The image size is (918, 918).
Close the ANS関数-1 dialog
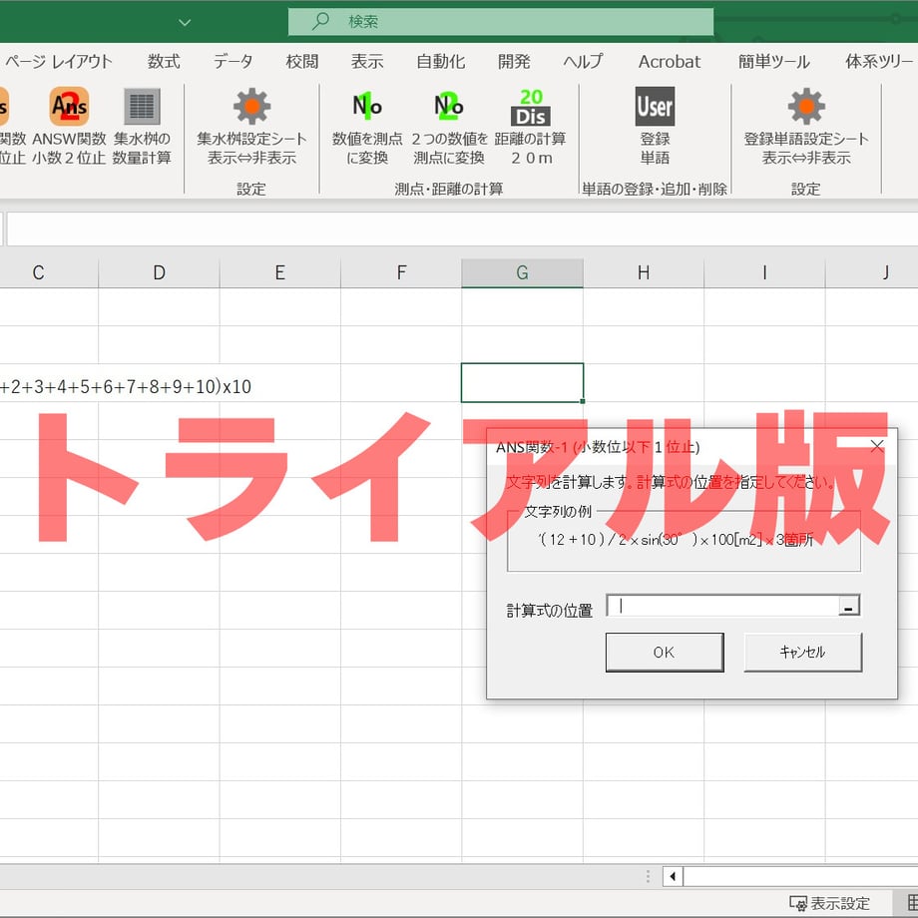877,447
